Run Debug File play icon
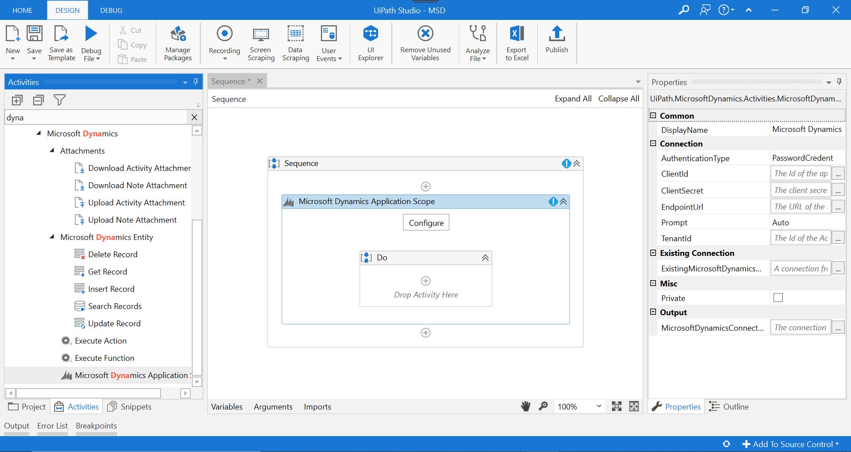 point(91,34)
